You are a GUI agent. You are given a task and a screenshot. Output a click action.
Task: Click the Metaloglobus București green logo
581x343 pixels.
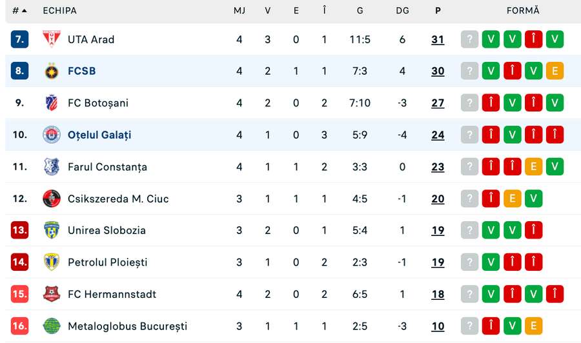click(x=51, y=326)
